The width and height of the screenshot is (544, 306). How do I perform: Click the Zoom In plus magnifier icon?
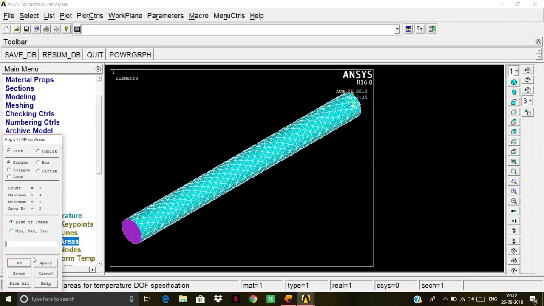click(514, 191)
